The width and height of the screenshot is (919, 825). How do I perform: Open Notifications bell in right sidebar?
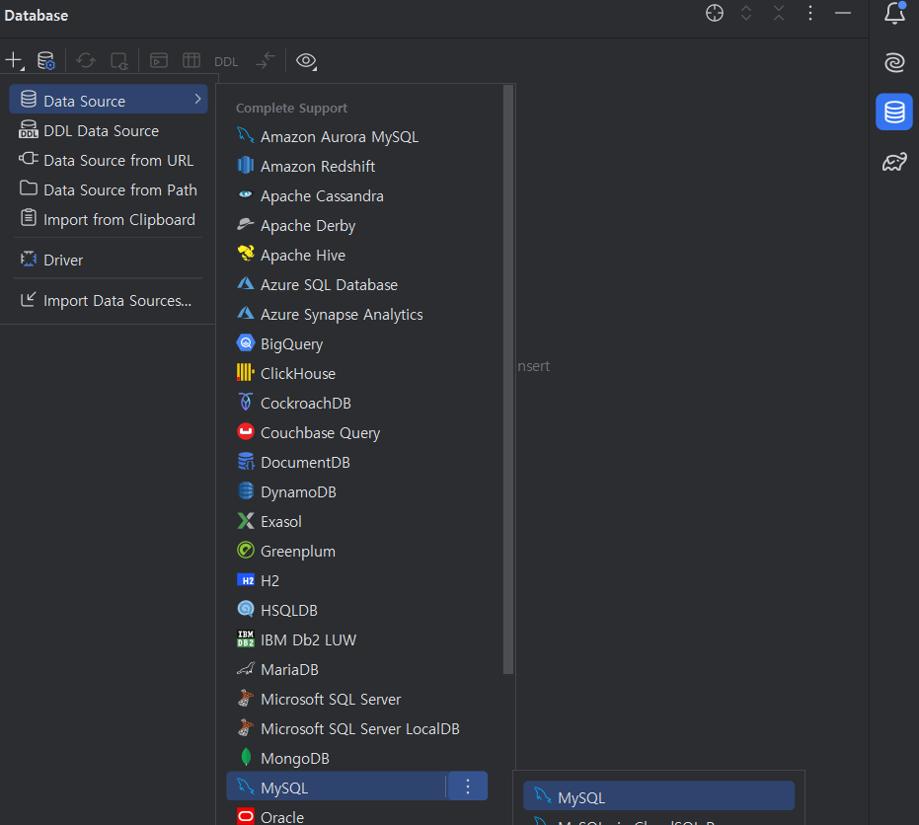[x=894, y=13]
